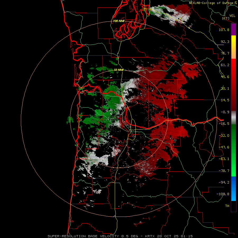The width and height of the screenshot is (238, 238).
Task: Click the gray near-zero segment of color bar
Action: coord(234,118)
